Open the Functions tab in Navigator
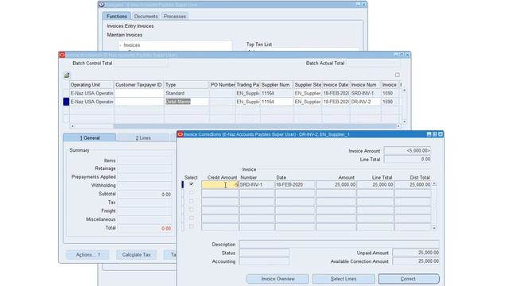Viewport: 509px width, 286px height. (x=117, y=16)
